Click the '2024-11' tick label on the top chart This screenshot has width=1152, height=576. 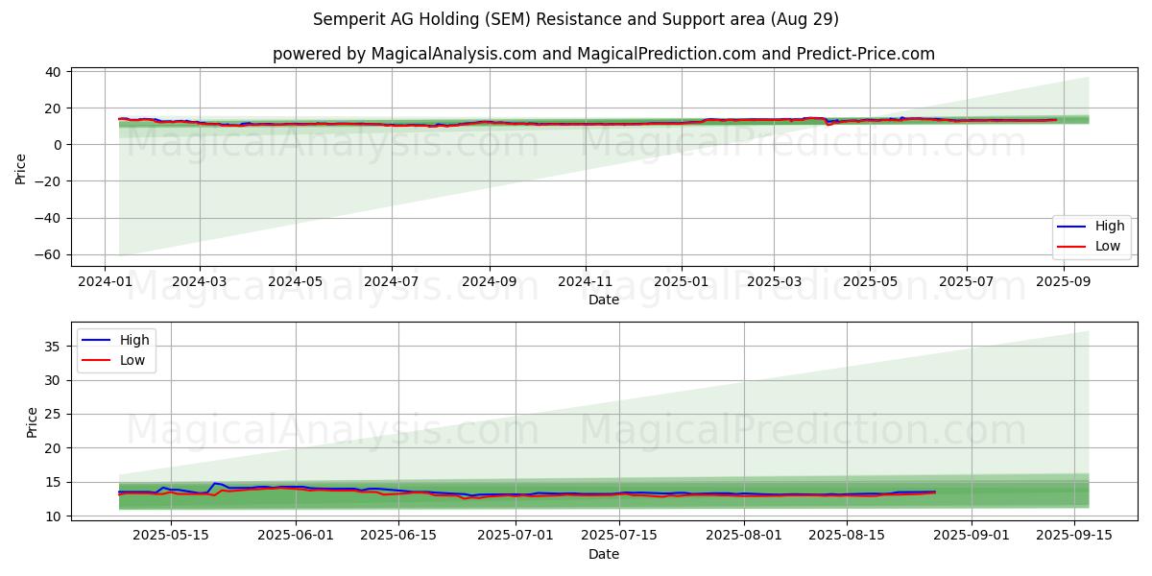(x=586, y=282)
